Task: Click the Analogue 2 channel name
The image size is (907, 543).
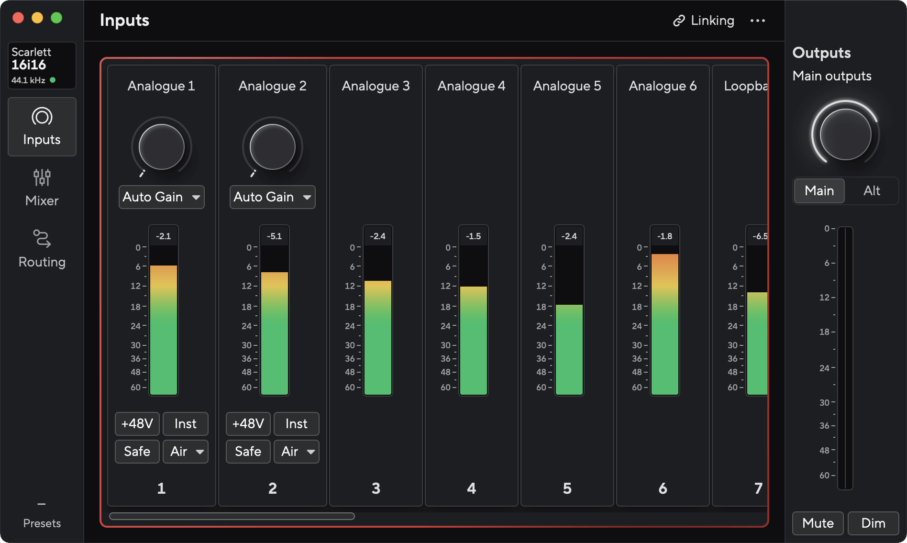Action: tap(273, 86)
